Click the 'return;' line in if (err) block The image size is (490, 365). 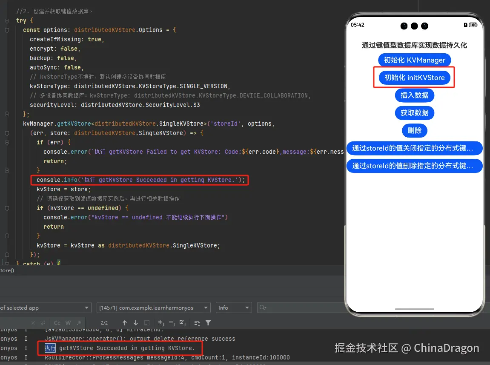pos(55,161)
